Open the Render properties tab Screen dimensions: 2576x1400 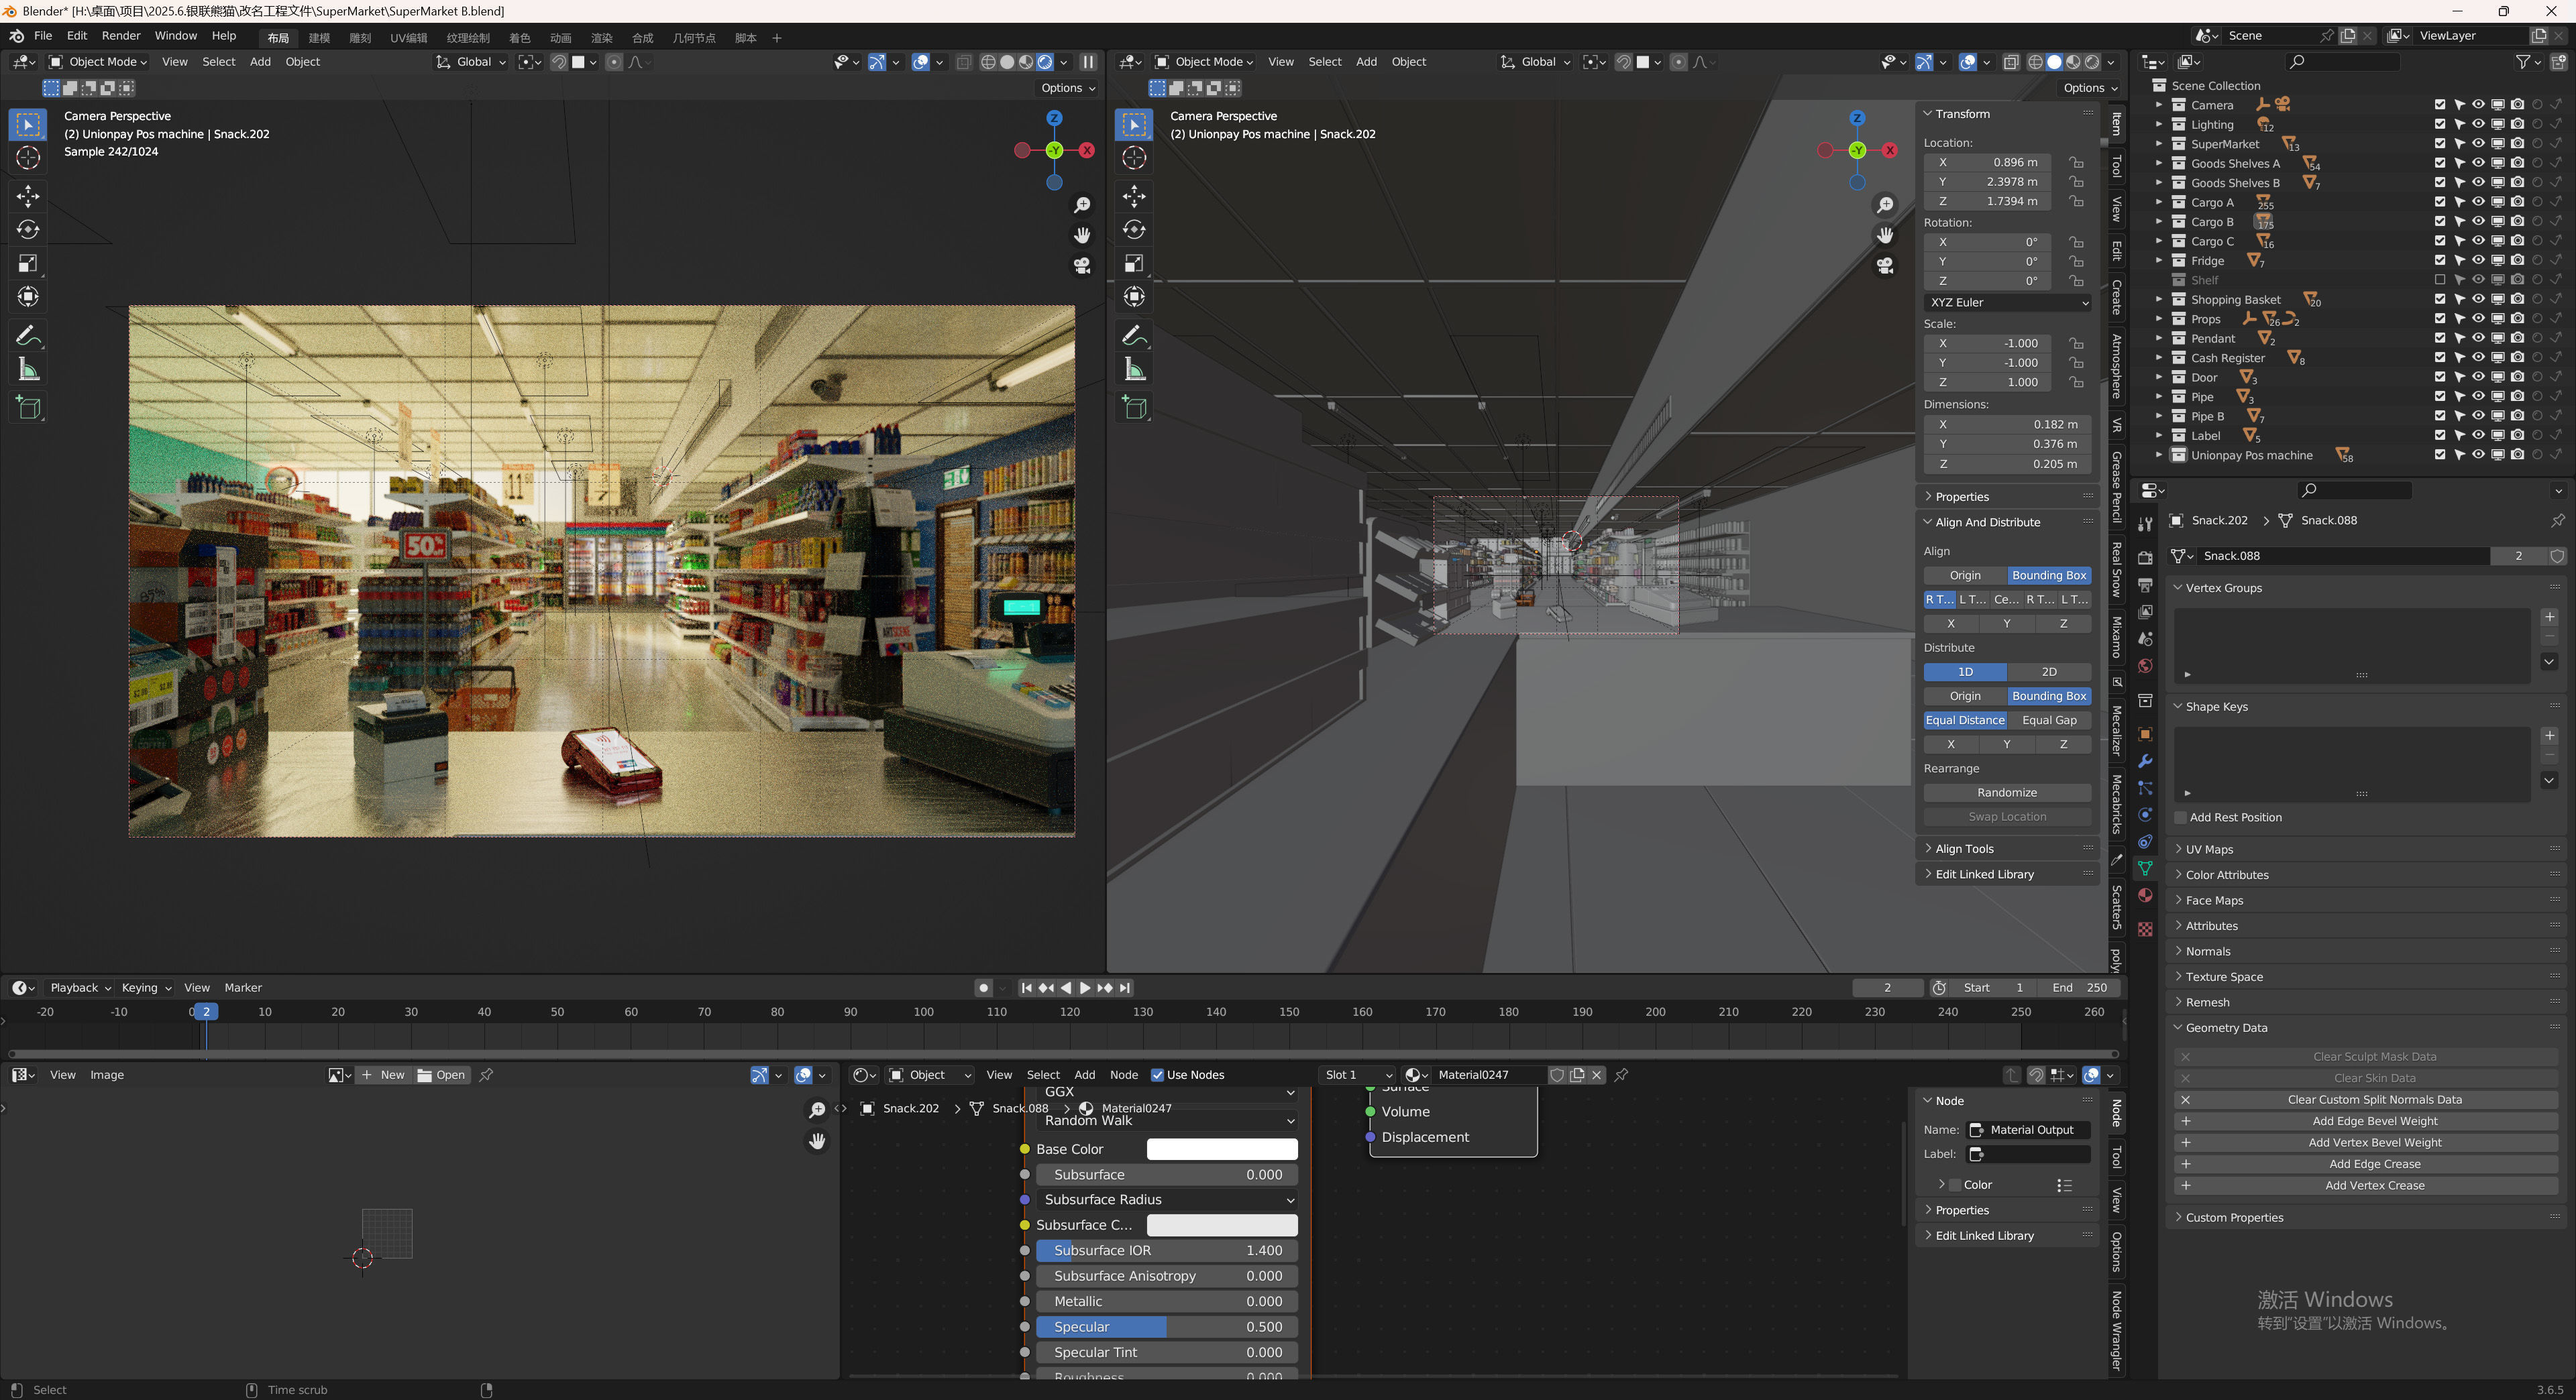(2145, 558)
